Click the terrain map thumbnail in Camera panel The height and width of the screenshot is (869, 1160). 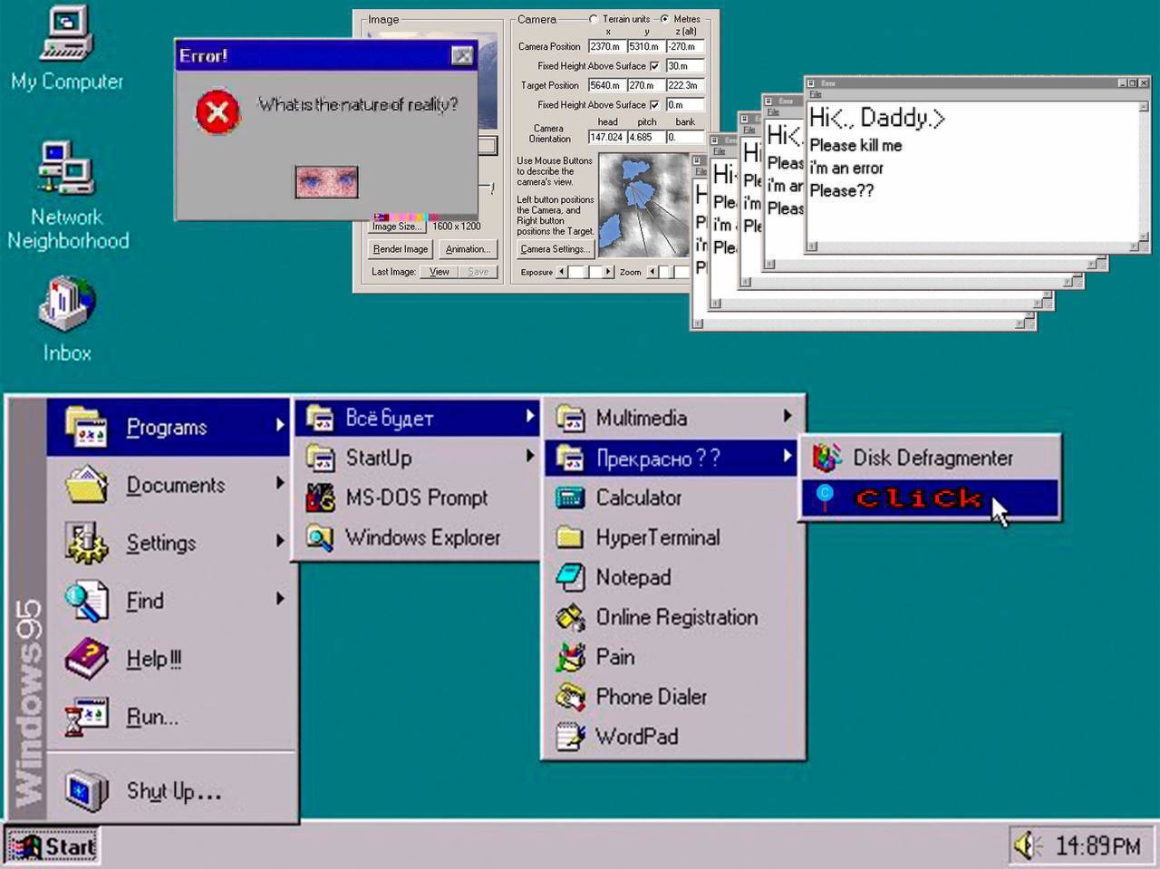coord(643,205)
